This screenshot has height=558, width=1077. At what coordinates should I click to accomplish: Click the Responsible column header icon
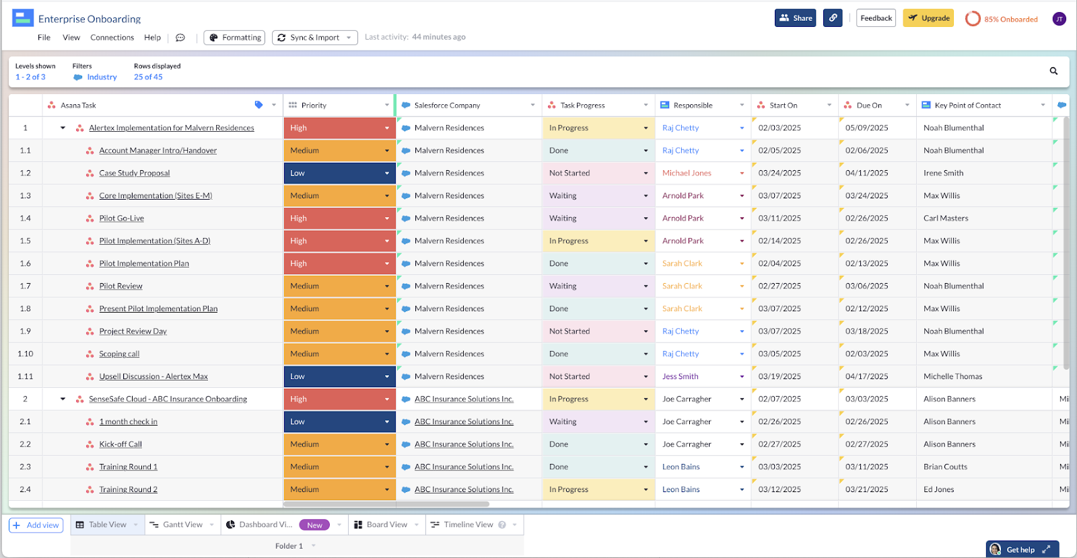click(x=664, y=105)
